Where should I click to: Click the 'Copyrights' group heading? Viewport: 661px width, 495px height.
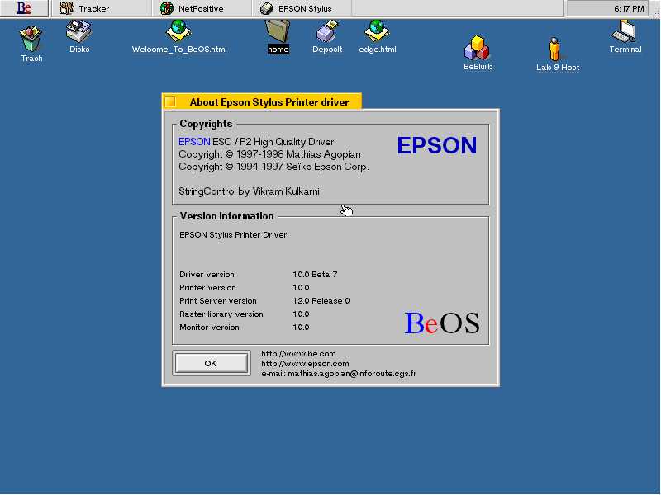pyautogui.click(x=206, y=124)
